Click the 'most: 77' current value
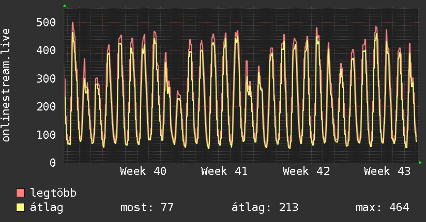The width and height of the screenshot is (426, 222). (x=147, y=208)
